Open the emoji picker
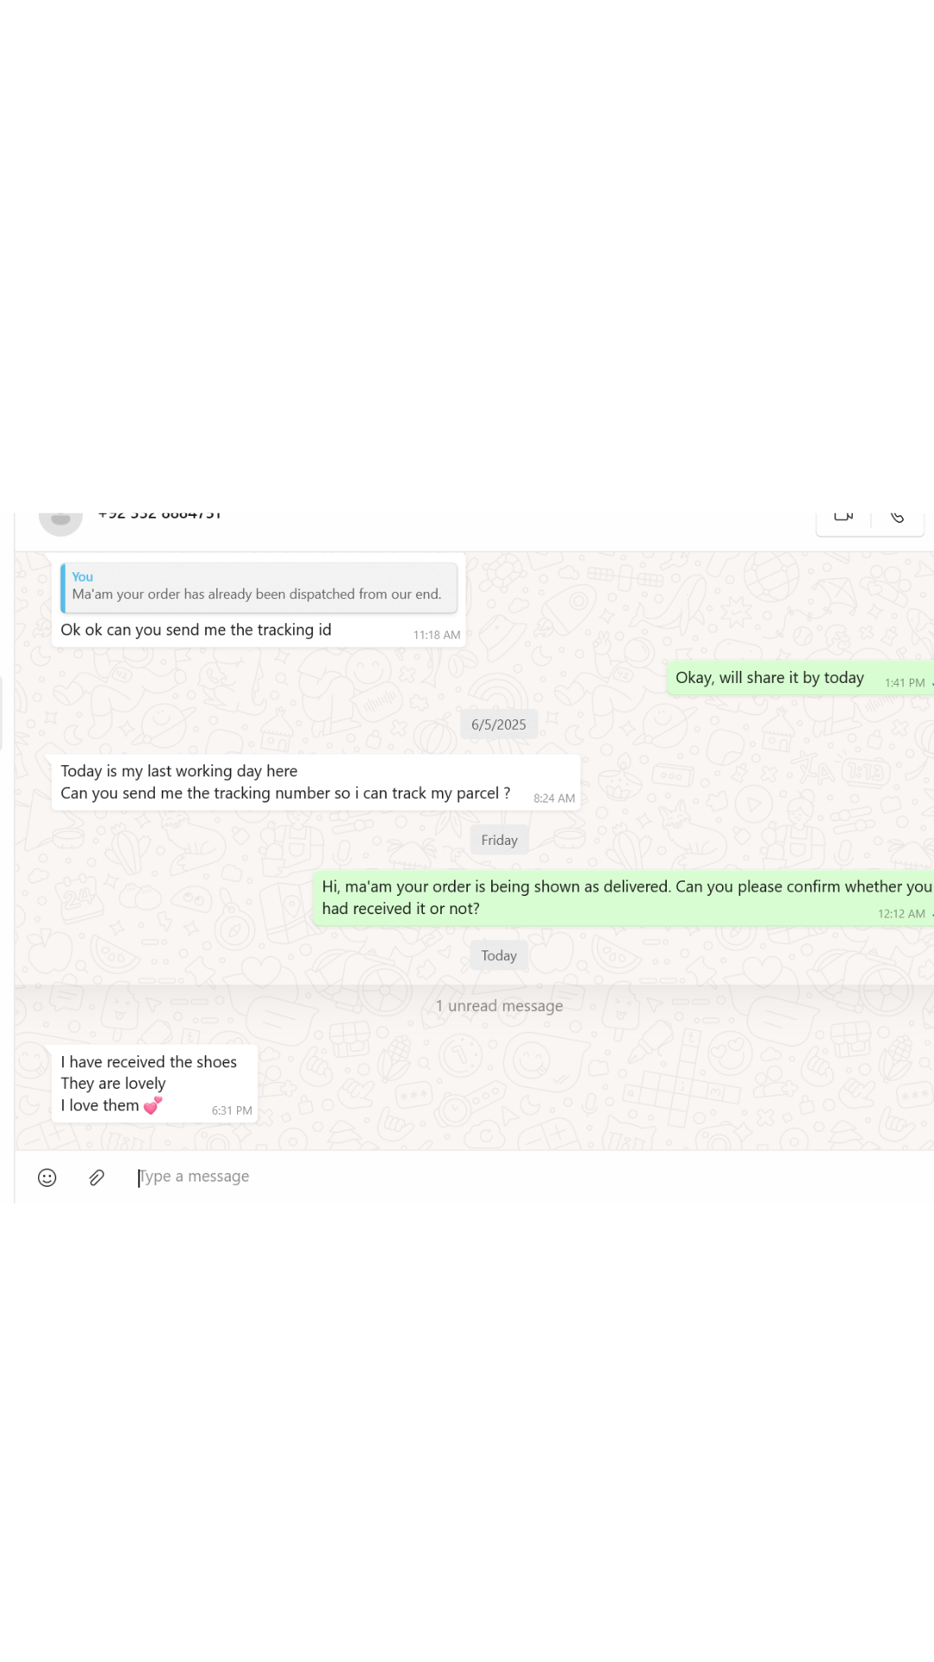This screenshot has width=934, height=1662. click(48, 1177)
